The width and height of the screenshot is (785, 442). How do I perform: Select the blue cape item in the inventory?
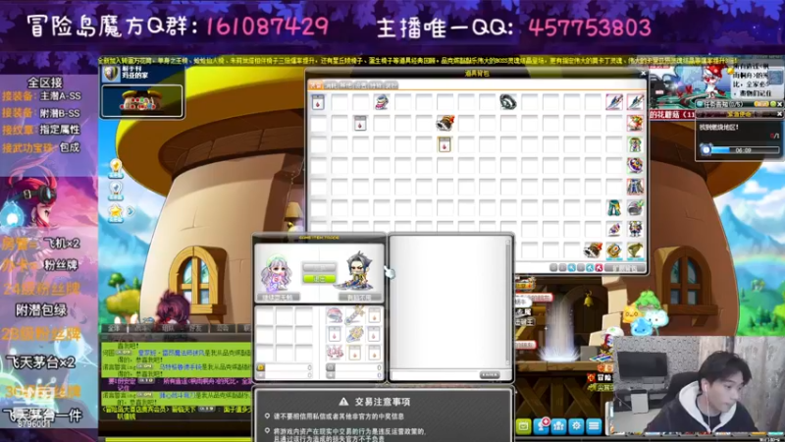(635, 187)
